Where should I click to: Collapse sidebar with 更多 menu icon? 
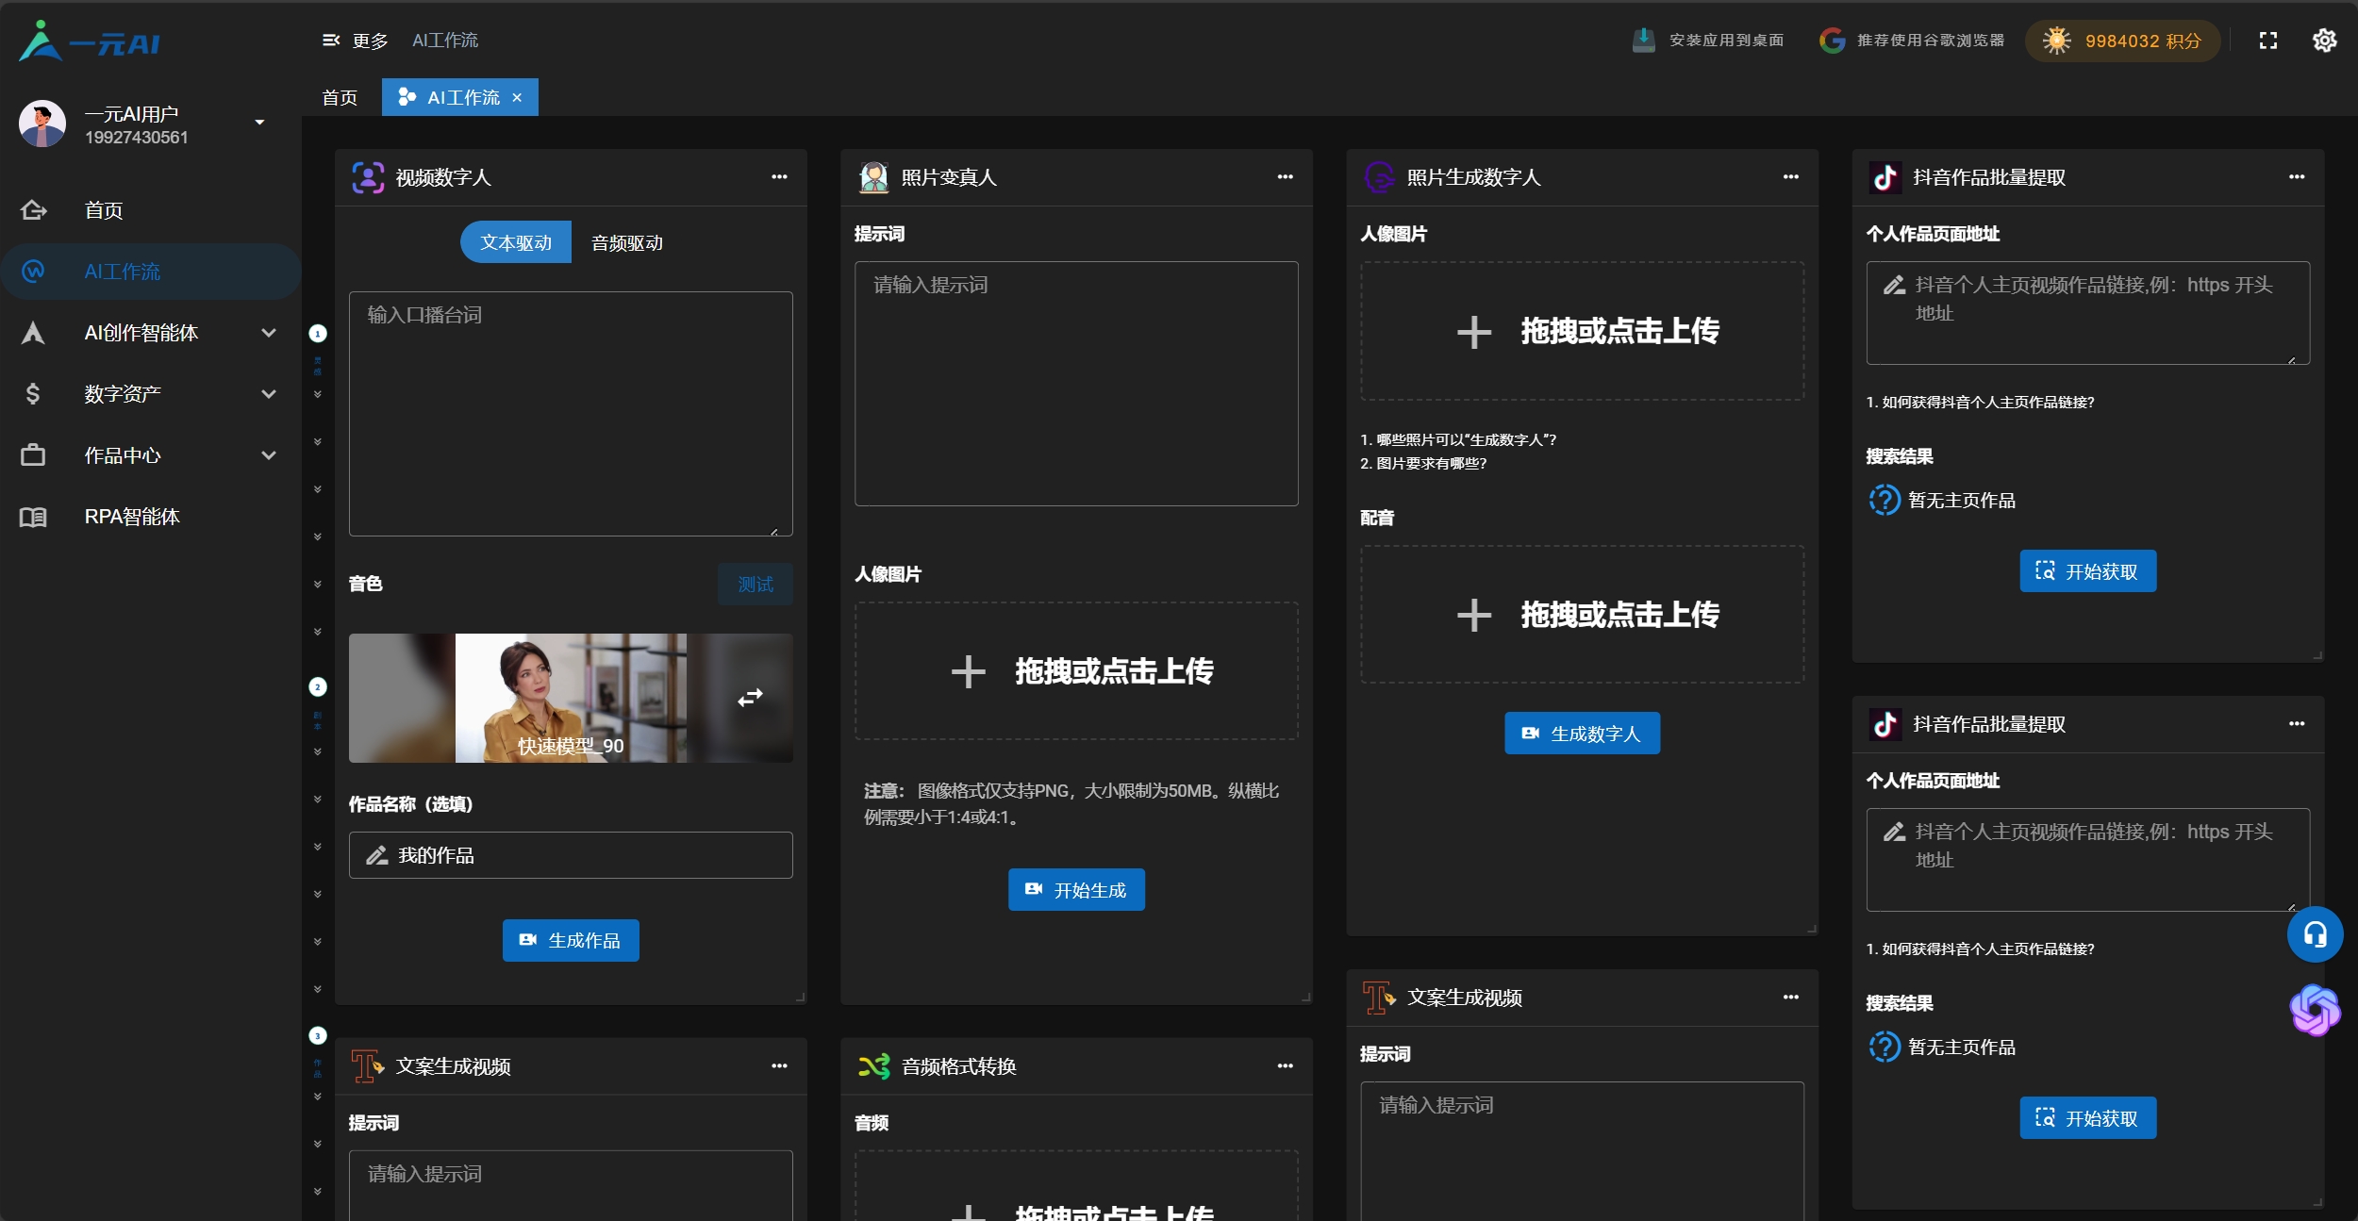(331, 41)
